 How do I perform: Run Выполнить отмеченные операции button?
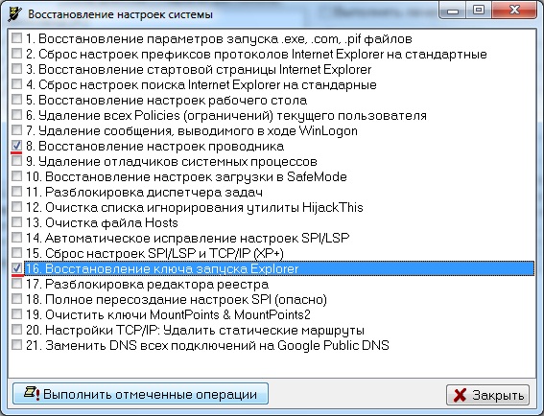tap(140, 394)
